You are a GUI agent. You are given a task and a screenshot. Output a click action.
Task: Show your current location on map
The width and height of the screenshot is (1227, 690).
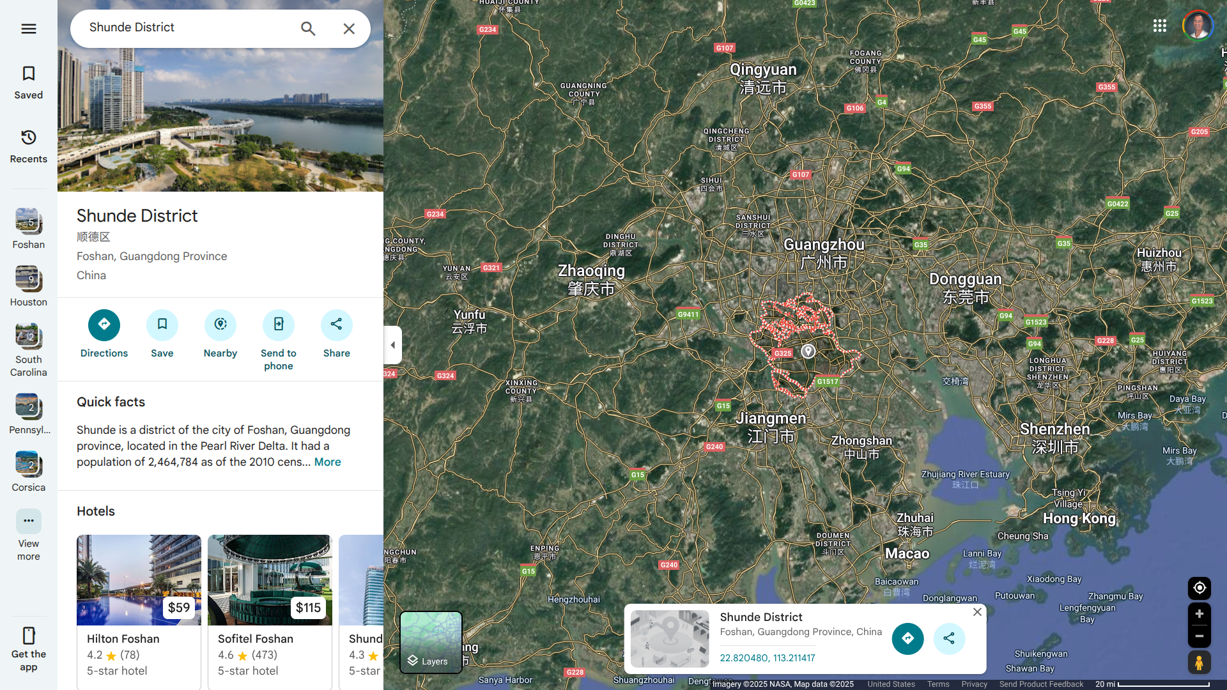(x=1199, y=588)
